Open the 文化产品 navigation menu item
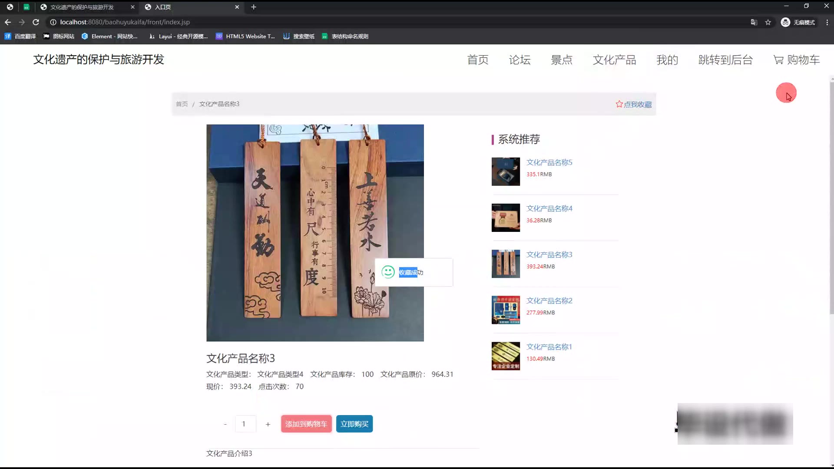 coord(614,60)
